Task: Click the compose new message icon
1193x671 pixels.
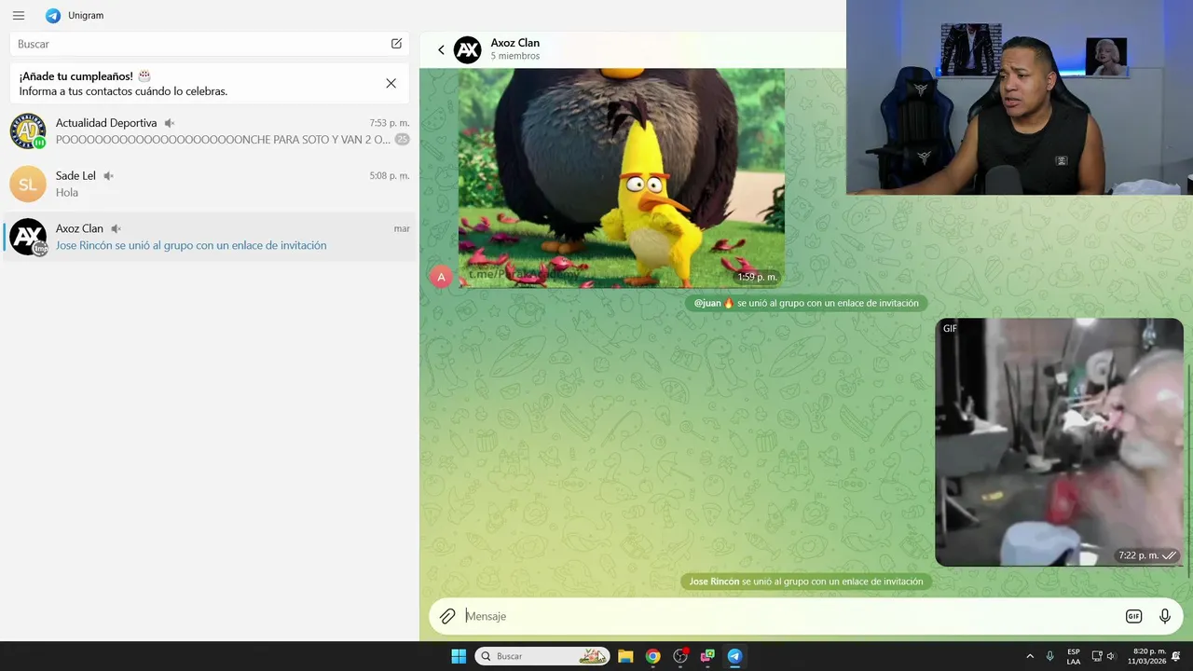Action: tap(396, 44)
